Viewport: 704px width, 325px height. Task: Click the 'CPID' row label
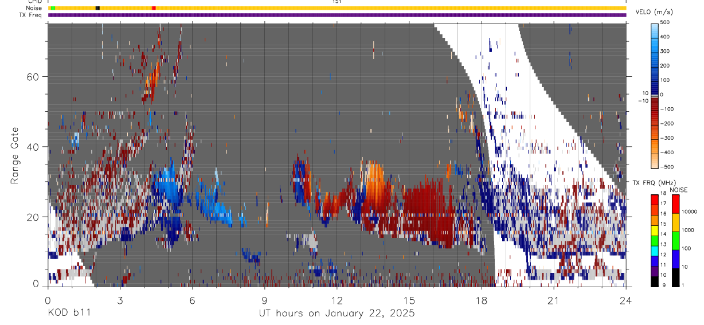pyautogui.click(x=36, y=2)
